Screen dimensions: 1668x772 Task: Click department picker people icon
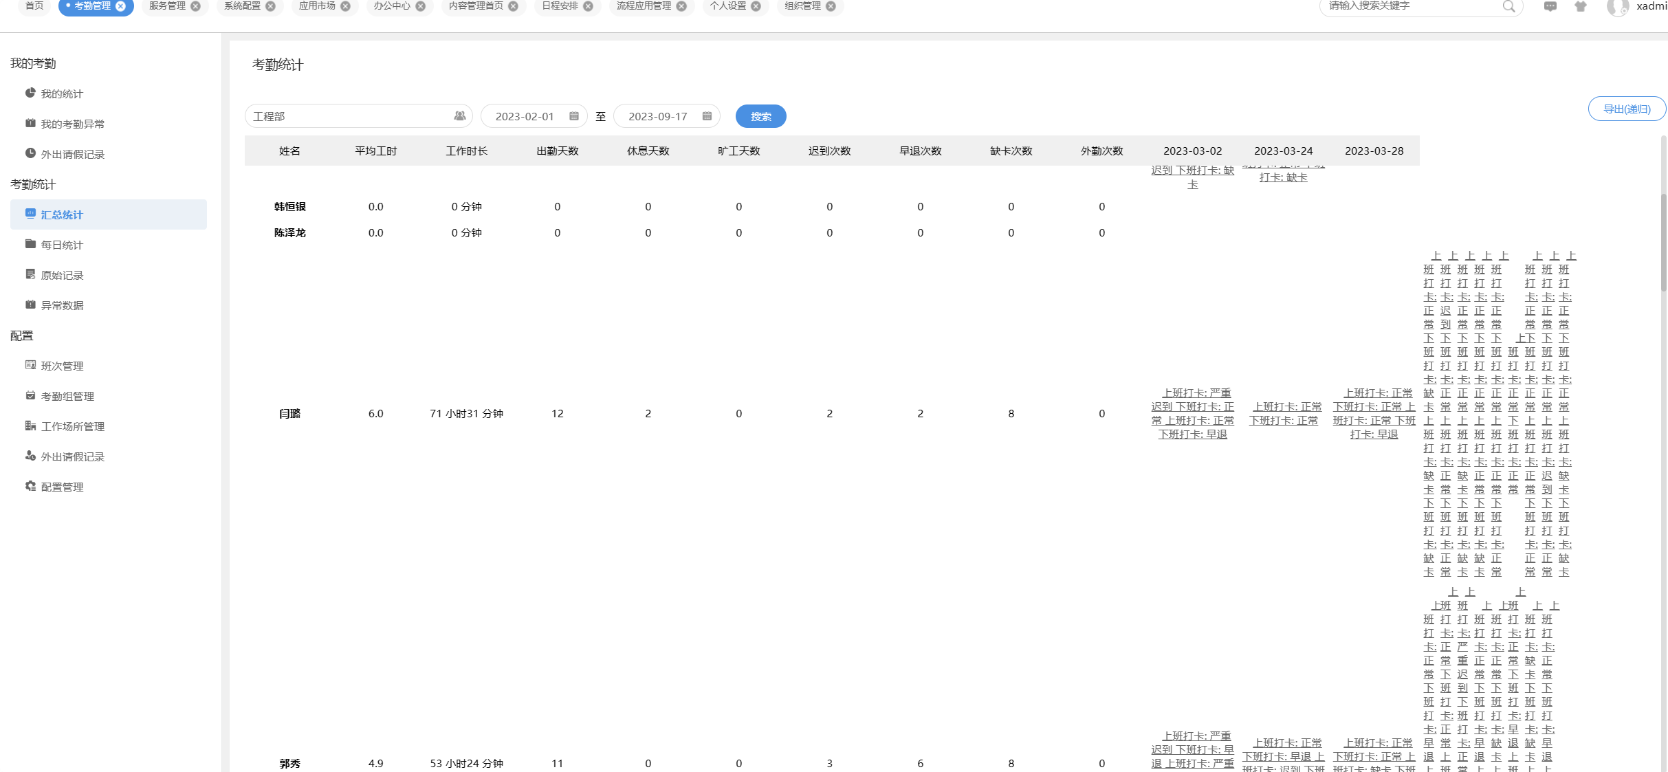click(x=459, y=116)
